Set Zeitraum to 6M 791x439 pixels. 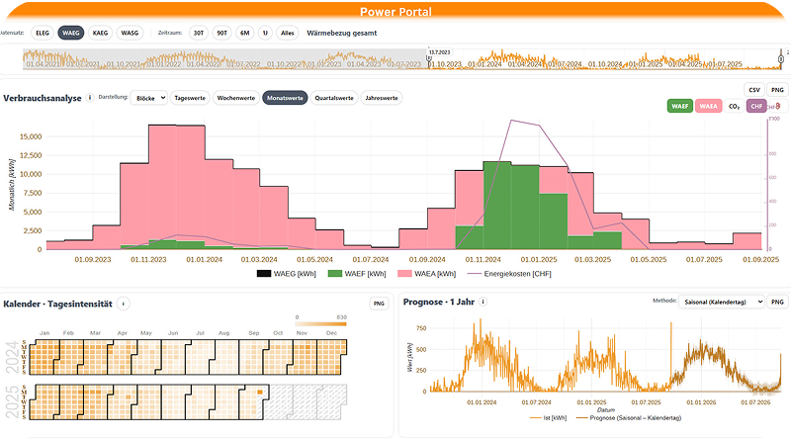tap(243, 33)
